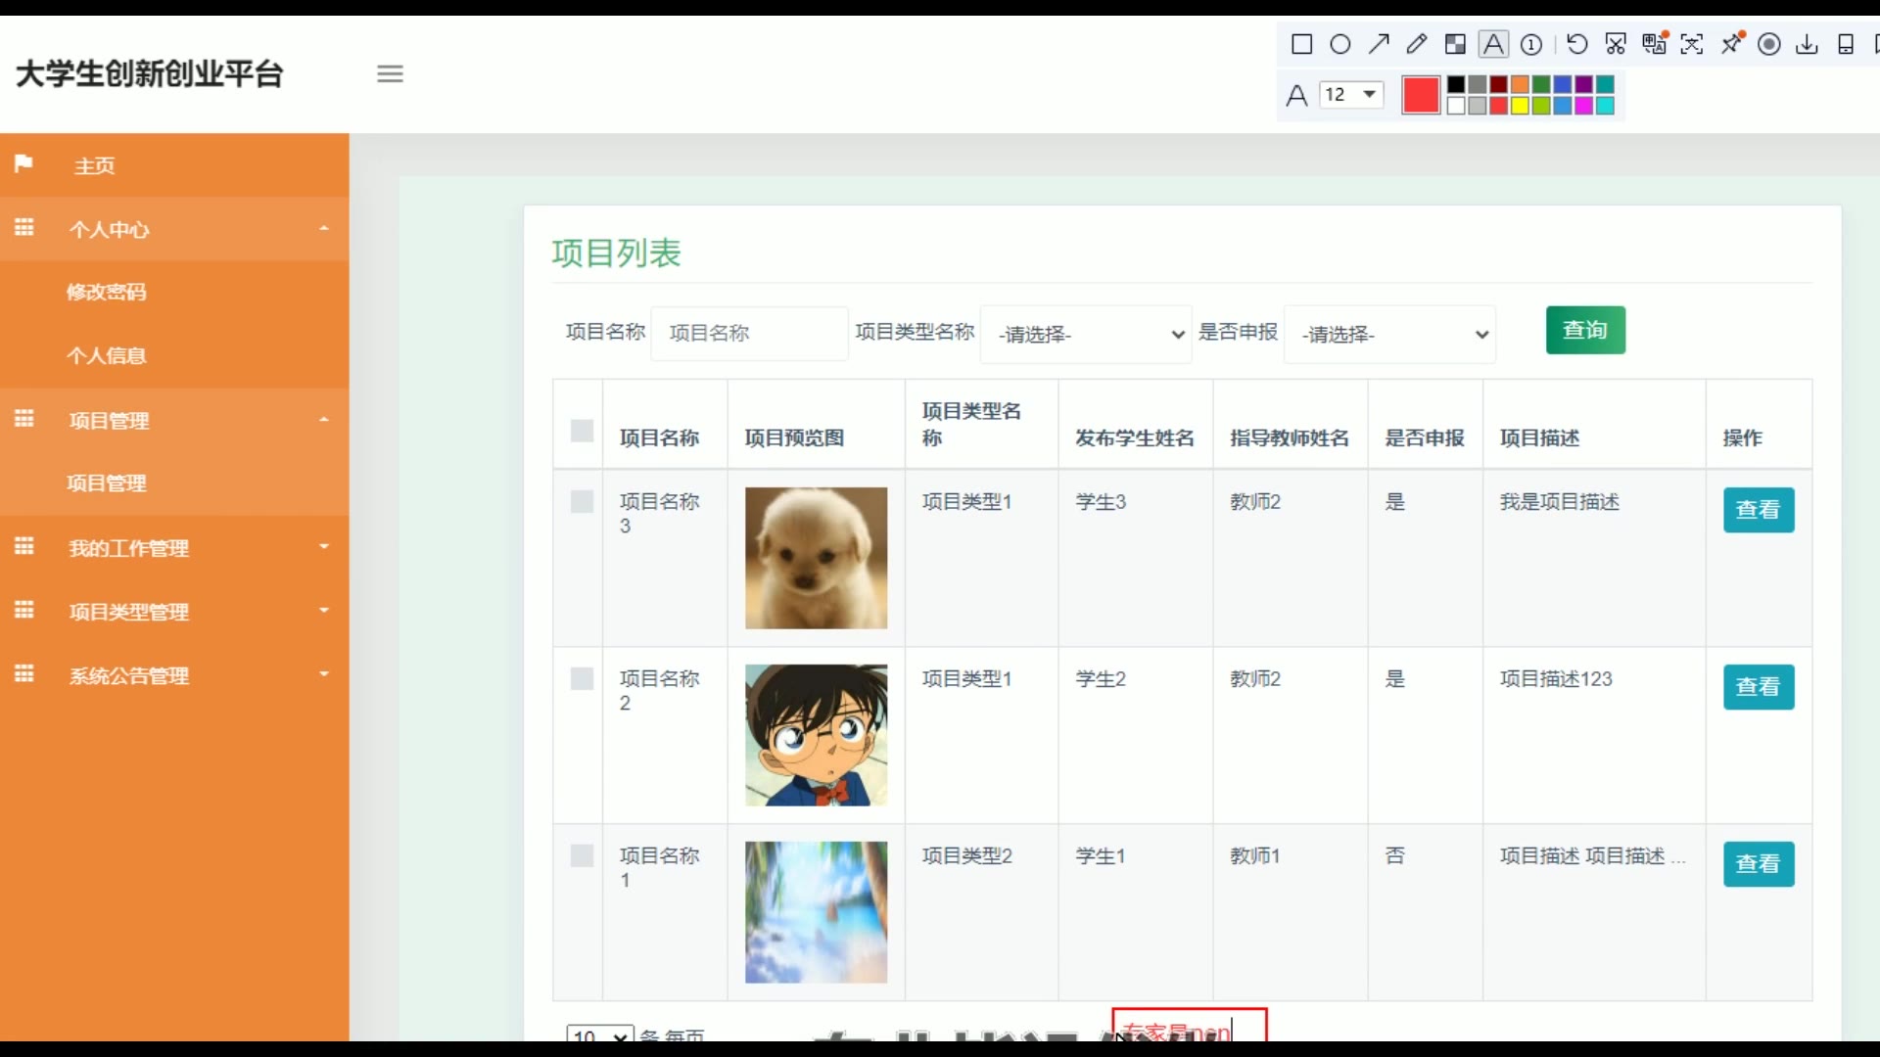
Task: Click the 项目列表 heading
Action: click(x=616, y=253)
